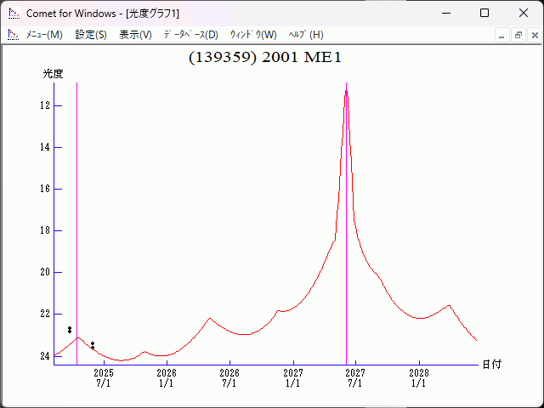Minimize the Comet for Windows main window

[x=445, y=14]
